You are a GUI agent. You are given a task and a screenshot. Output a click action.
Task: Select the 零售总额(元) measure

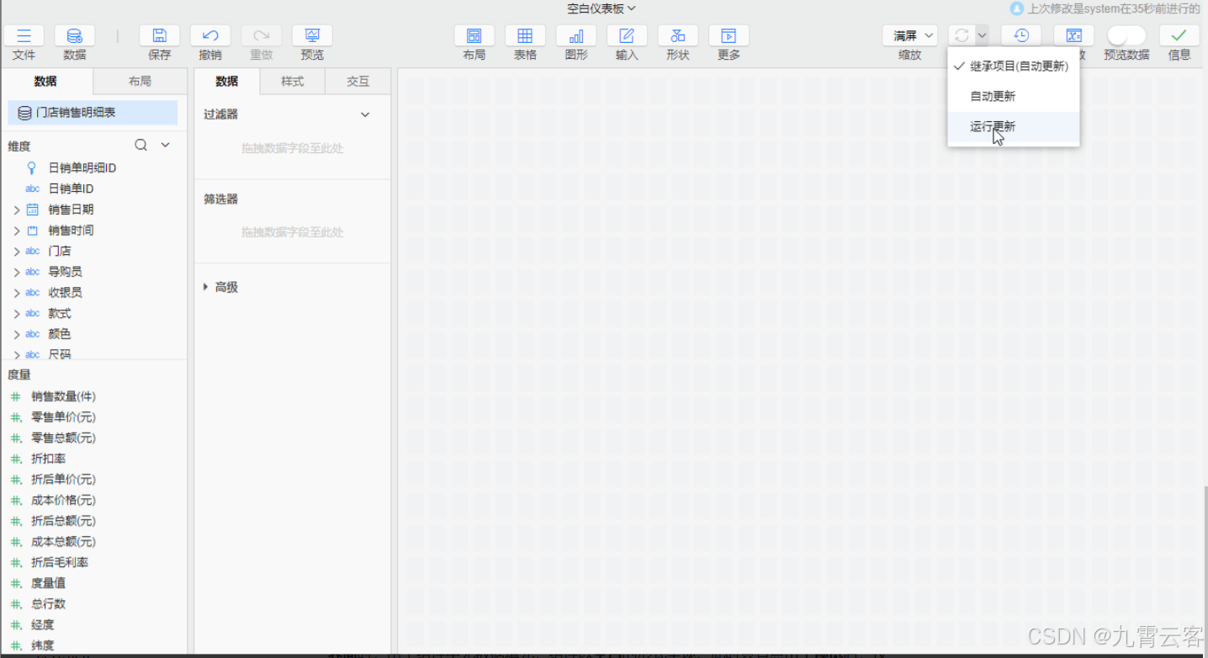(x=63, y=438)
